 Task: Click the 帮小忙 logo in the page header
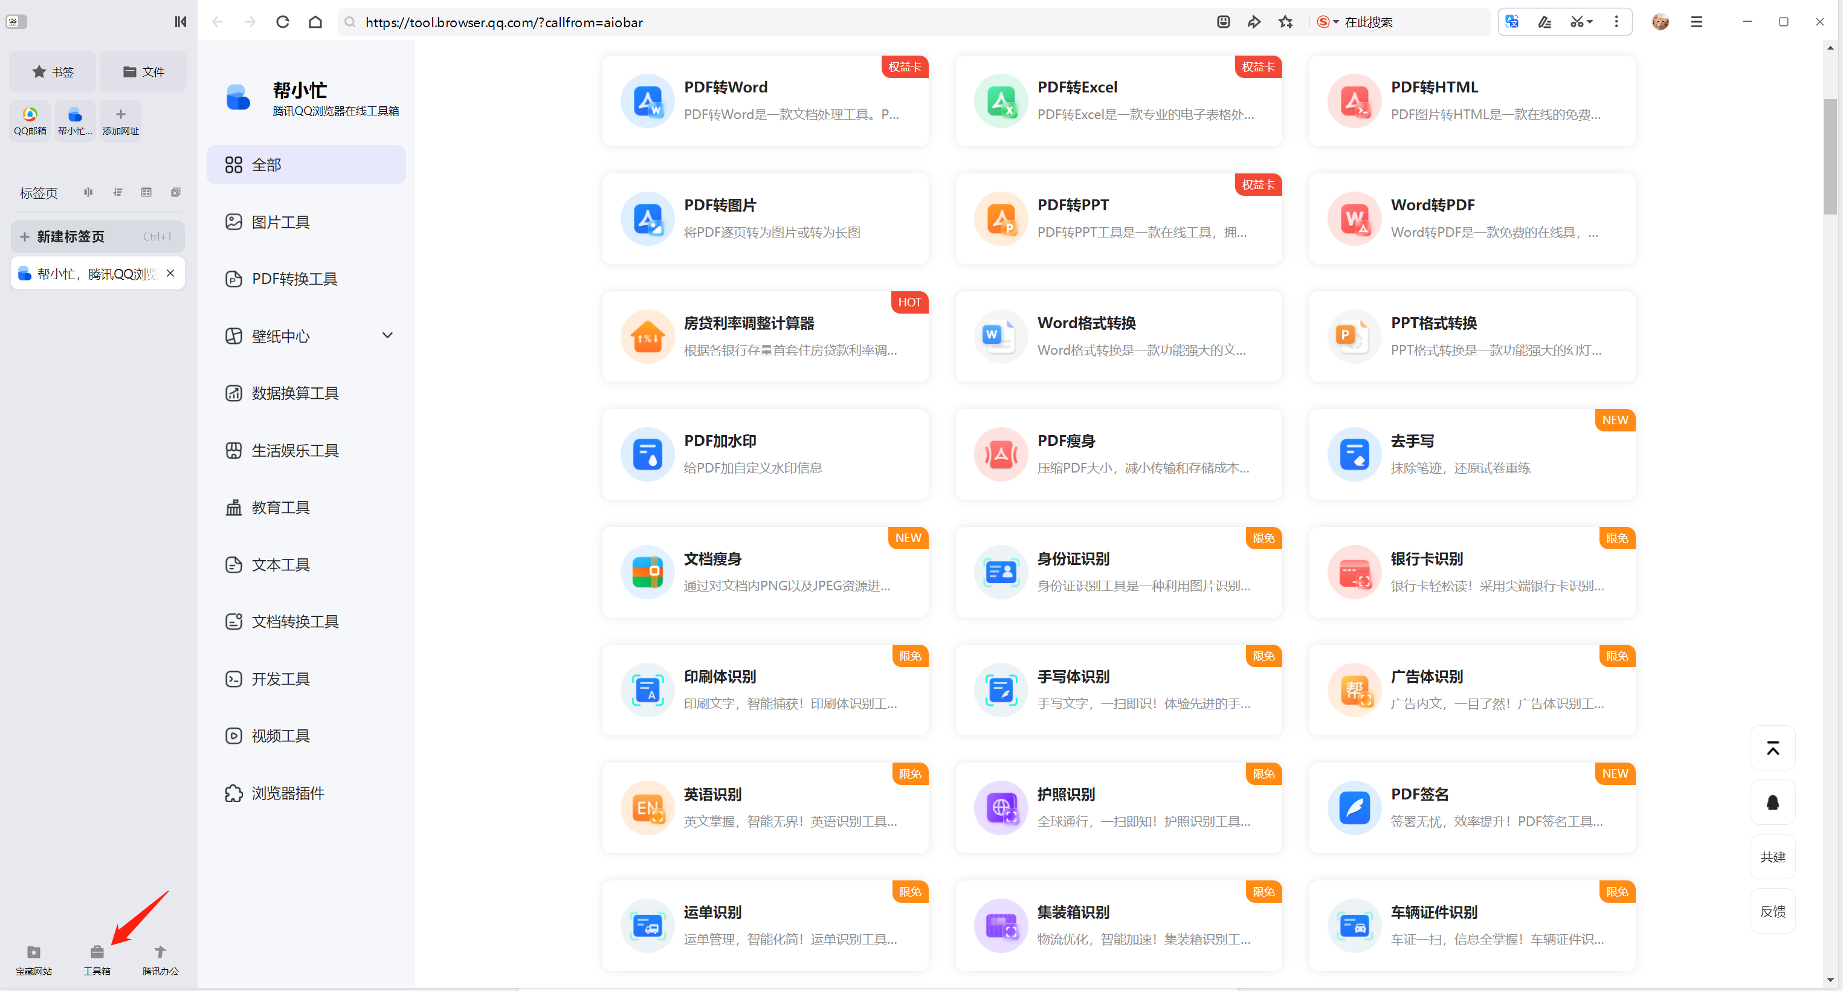click(238, 97)
